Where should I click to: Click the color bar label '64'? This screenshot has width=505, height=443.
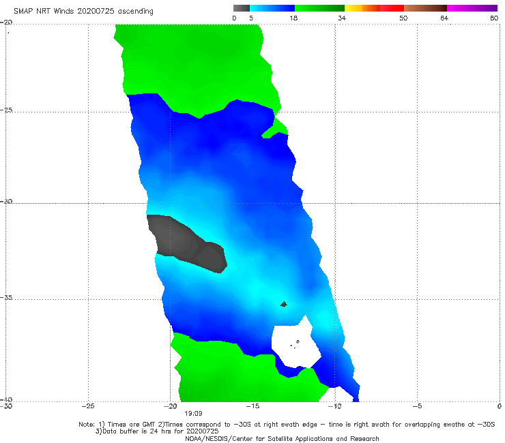pyautogui.click(x=444, y=18)
